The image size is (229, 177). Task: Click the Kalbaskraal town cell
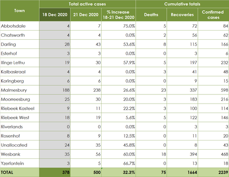[20, 72]
